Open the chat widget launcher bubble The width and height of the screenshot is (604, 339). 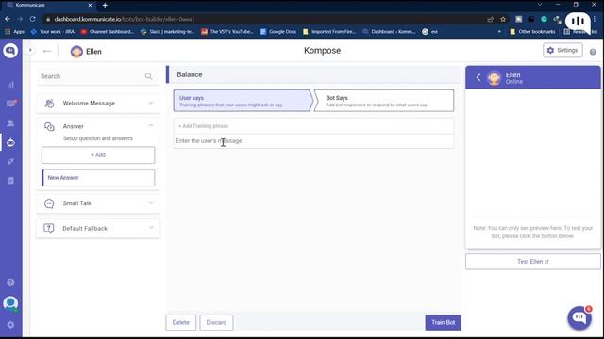point(579,317)
